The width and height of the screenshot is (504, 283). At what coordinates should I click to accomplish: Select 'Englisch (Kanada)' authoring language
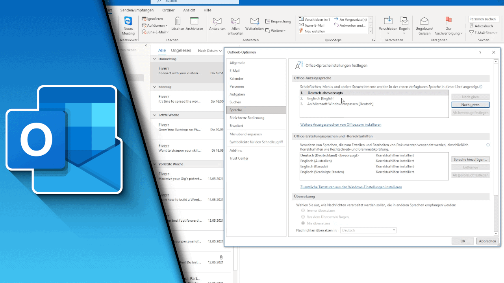pyautogui.click(x=374, y=167)
